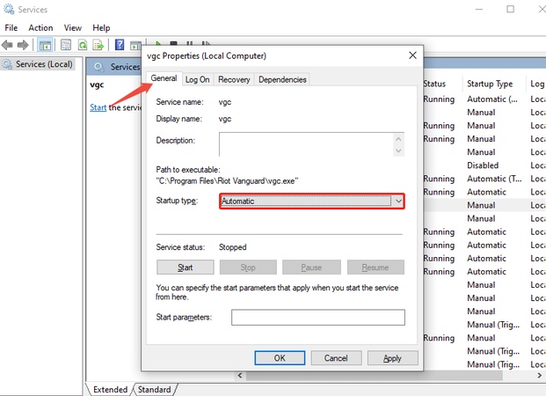
Task: Open the Action menu
Action: [40, 28]
